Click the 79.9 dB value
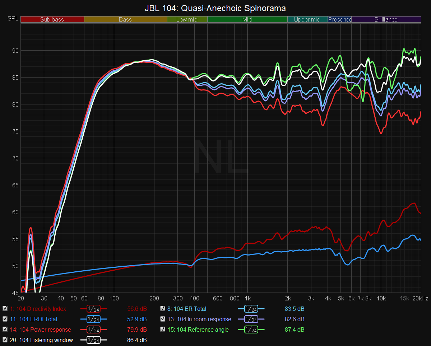The width and height of the screenshot is (431, 346). [137, 329]
